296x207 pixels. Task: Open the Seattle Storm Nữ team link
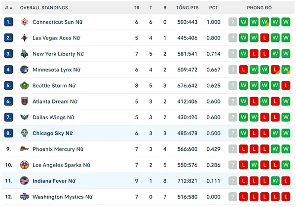pos(54,86)
